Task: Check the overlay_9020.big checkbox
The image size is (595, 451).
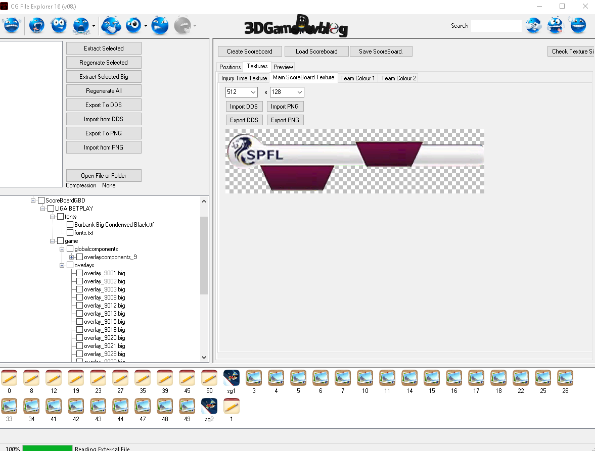Action: pos(80,338)
